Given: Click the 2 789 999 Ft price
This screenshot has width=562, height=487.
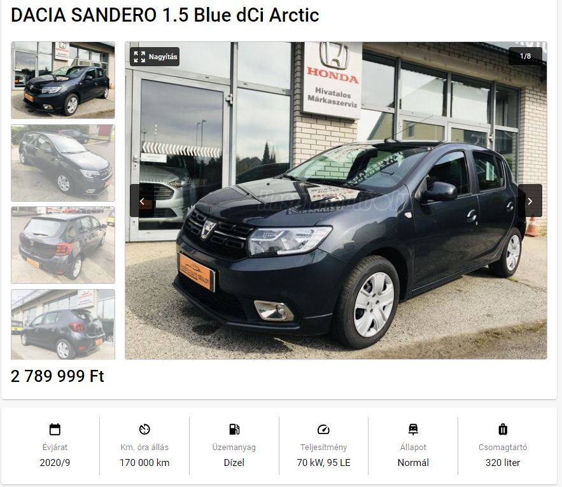Looking at the screenshot, I should pyautogui.click(x=57, y=376).
